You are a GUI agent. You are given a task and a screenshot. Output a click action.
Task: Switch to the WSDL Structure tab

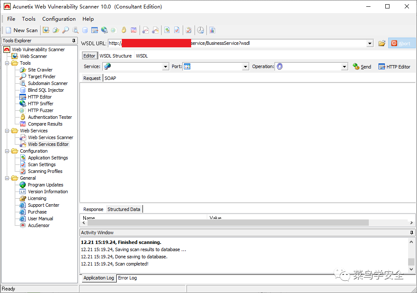pos(116,56)
